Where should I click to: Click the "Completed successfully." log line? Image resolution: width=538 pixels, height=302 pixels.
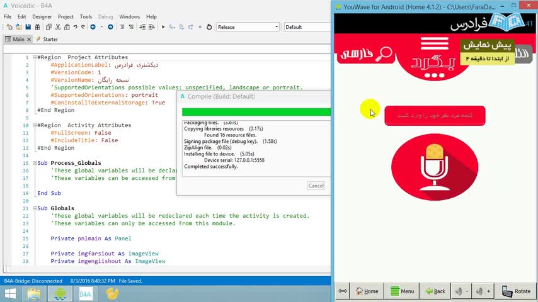[210, 167]
